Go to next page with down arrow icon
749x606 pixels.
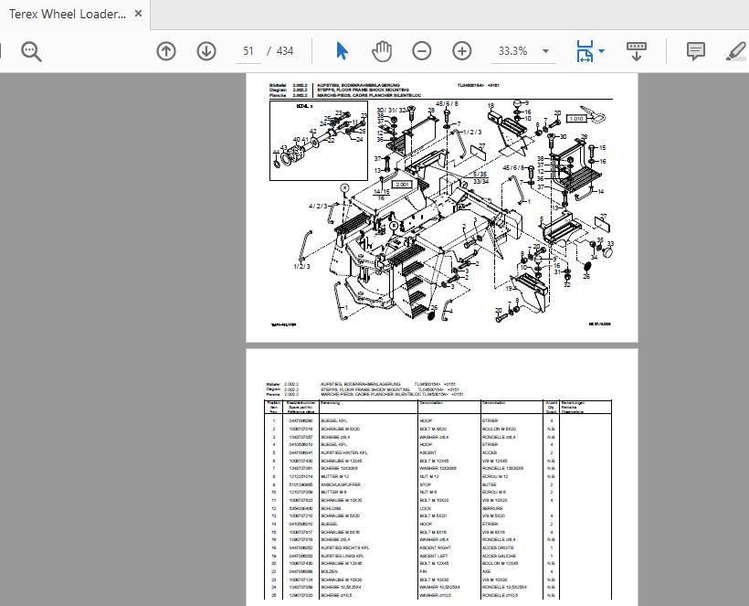206,51
